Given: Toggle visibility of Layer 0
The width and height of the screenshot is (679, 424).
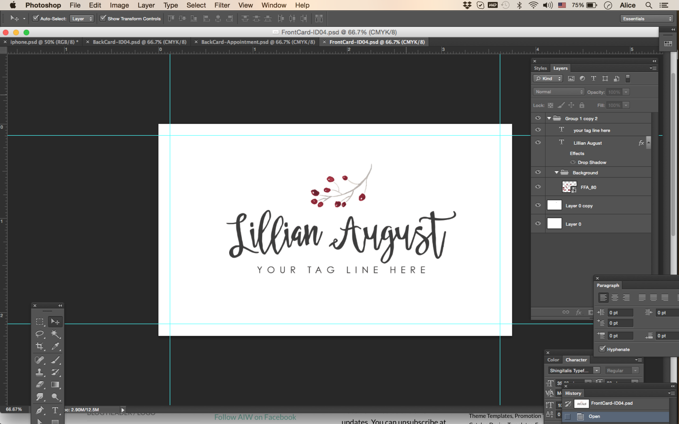Looking at the screenshot, I should coord(538,223).
